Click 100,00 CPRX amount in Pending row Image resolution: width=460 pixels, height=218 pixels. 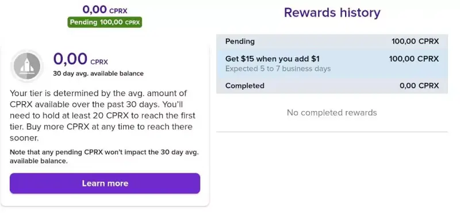coord(415,41)
